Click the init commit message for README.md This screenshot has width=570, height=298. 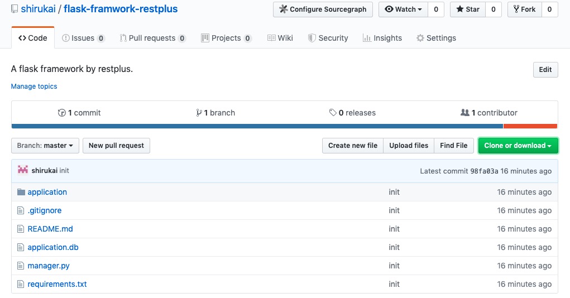[394, 229]
